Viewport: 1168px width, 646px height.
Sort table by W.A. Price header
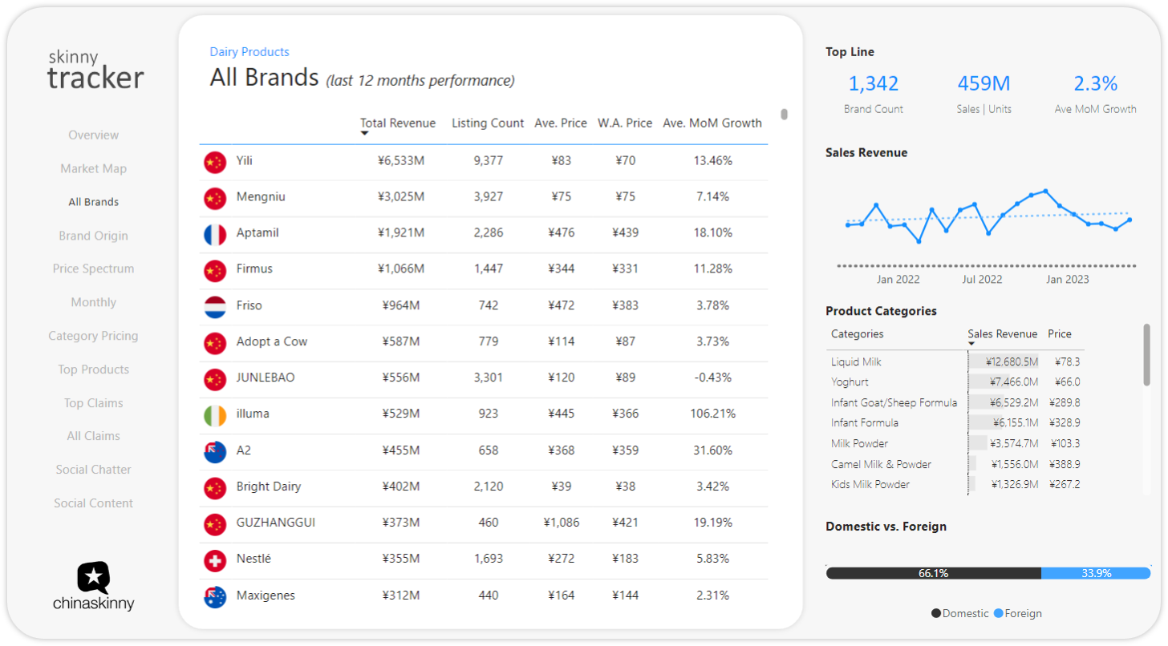(x=625, y=123)
